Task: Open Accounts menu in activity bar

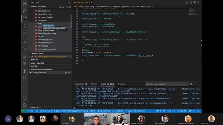Action: pyautogui.click(x=25, y=98)
